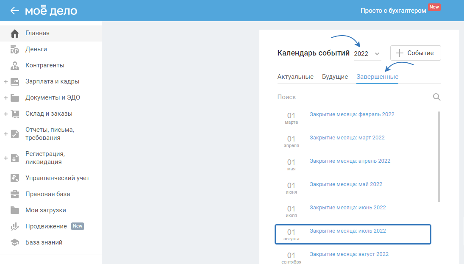464x264 pixels.
Task: Open the Склад и заказы menu item
Action: (x=49, y=113)
